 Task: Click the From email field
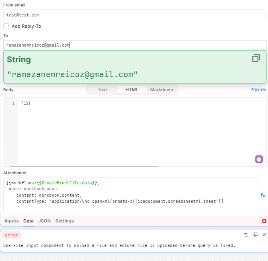click(x=135, y=15)
